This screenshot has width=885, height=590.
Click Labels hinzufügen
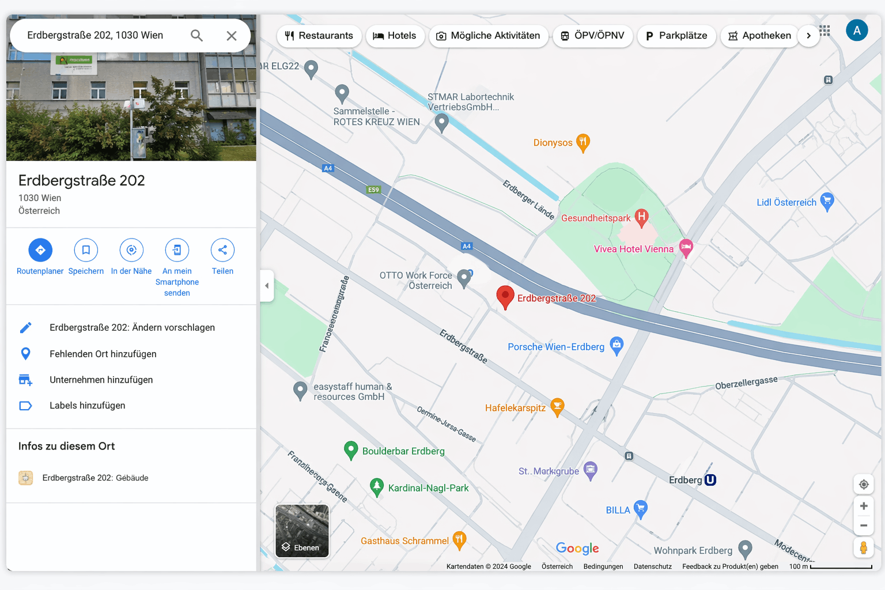click(x=131, y=406)
